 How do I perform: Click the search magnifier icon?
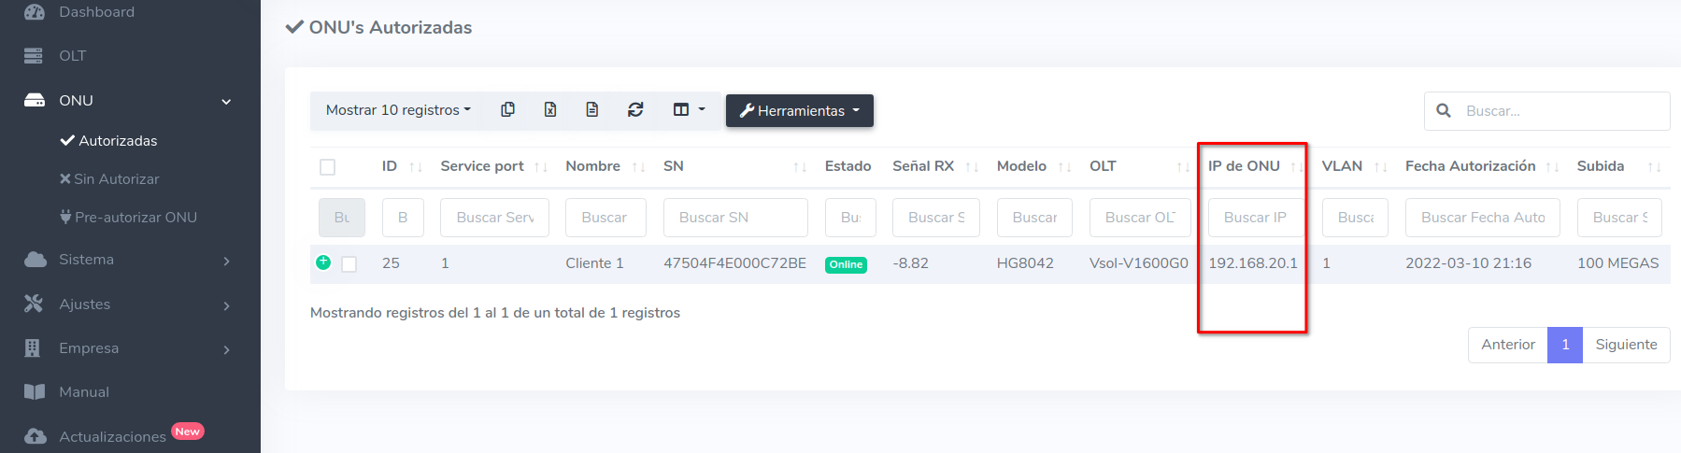(x=1444, y=111)
